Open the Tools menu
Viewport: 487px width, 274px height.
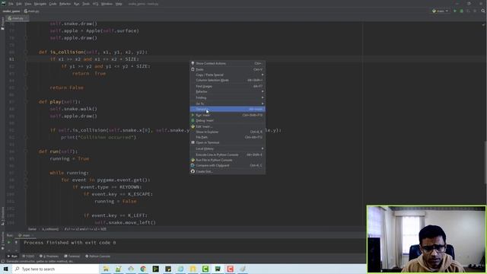coord(86,4)
